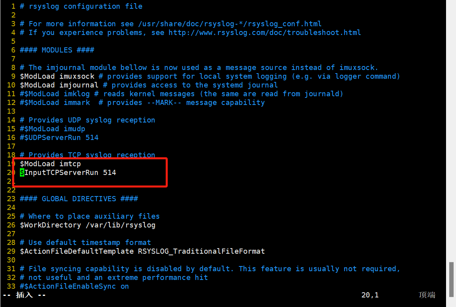Screen dimensions: 456x307
Task: Click line number 1 in the gutter
Action: pyautogui.click(x=13, y=6)
